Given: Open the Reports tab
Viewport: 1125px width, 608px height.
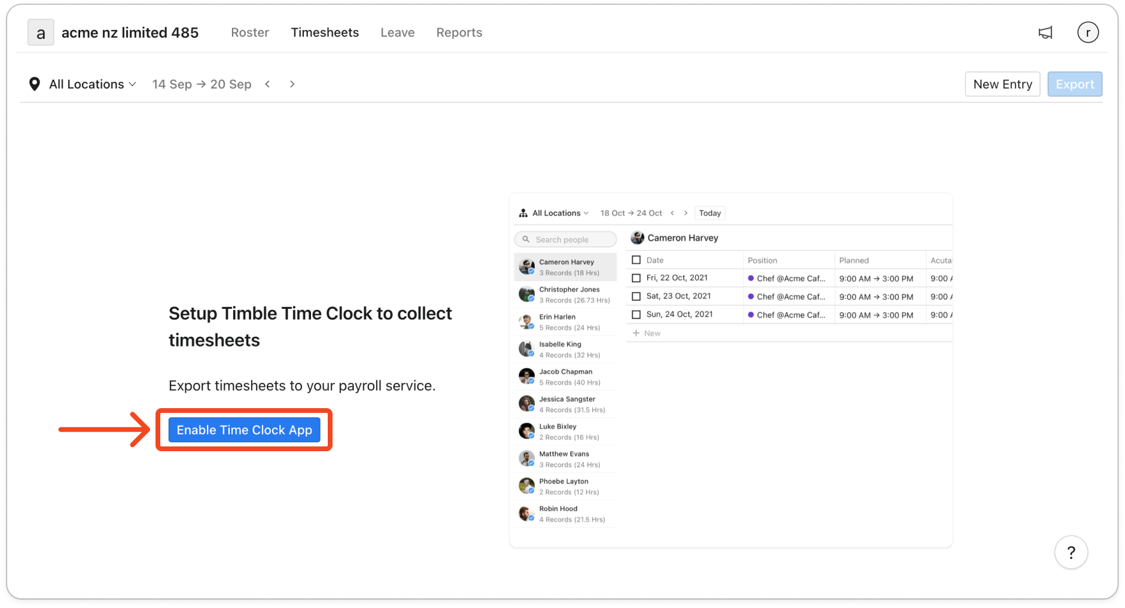Looking at the screenshot, I should (459, 32).
